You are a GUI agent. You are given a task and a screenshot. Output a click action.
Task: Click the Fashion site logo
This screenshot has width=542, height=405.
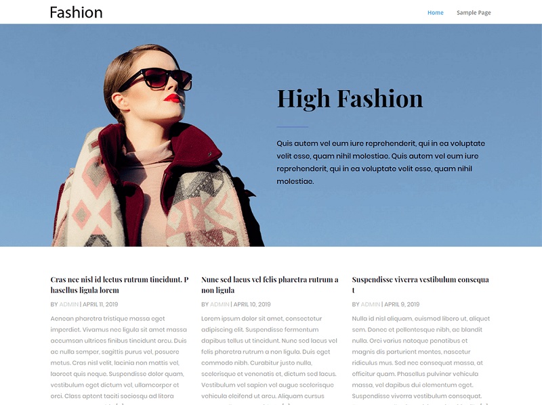(76, 12)
